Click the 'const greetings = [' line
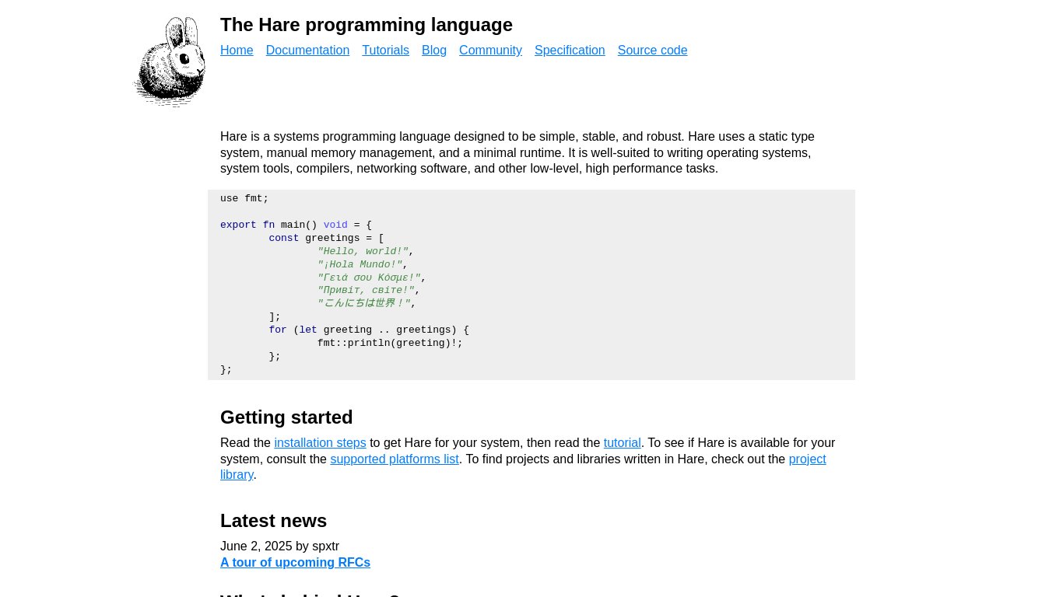This screenshot has width=1063, height=597. tap(326, 239)
